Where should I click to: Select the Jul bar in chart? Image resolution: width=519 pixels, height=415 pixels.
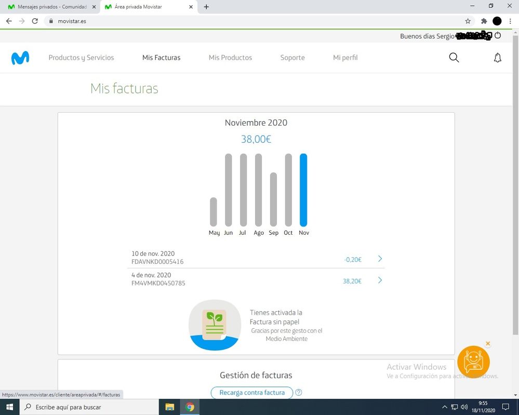(243, 190)
